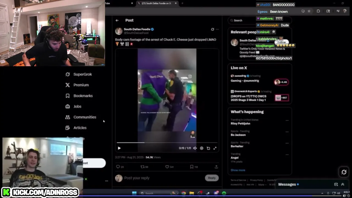Like the post with heart icon
The image size is (352, 198).
(x=167, y=167)
